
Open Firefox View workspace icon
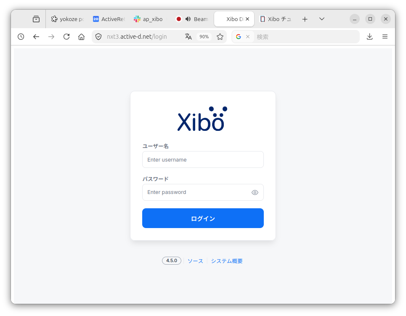pyautogui.click(x=36, y=19)
